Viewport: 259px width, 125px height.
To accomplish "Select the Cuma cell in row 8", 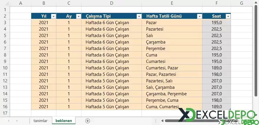I will click(172, 55).
